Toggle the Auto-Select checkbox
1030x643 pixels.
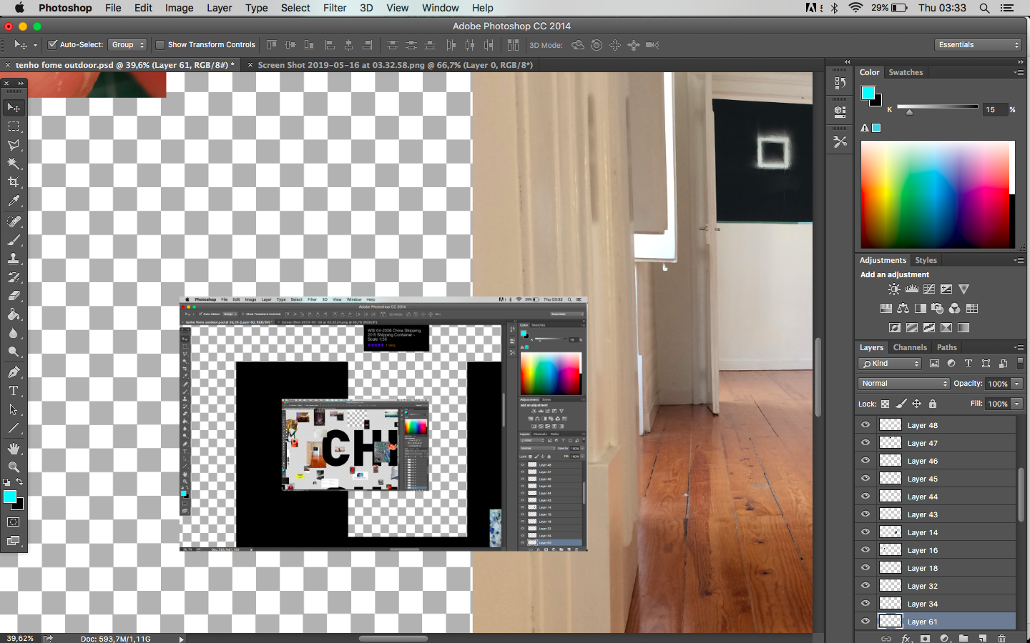point(52,44)
